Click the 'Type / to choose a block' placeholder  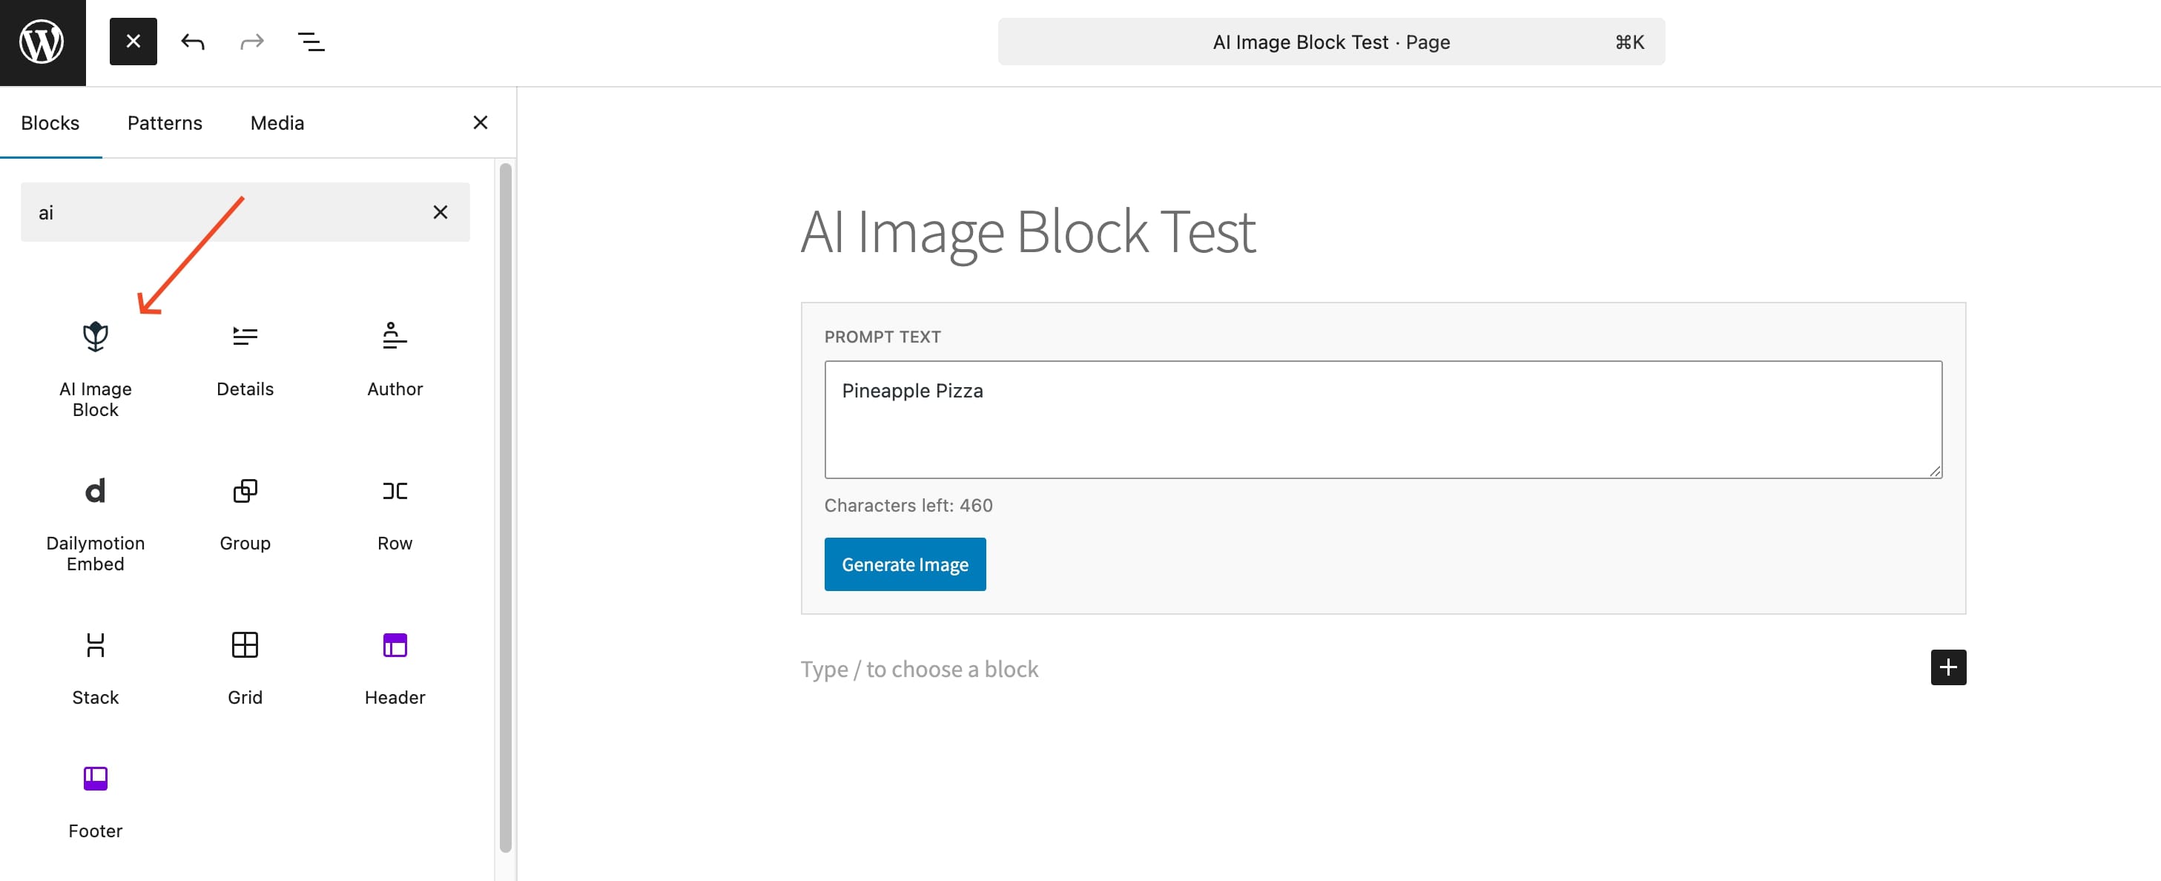(x=920, y=669)
